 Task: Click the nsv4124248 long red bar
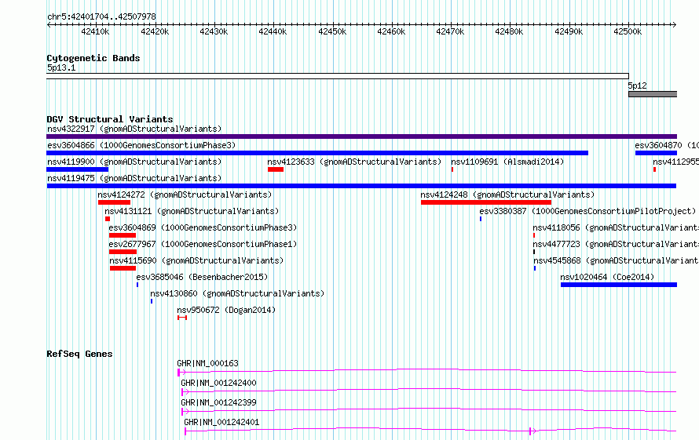pos(486,202)
